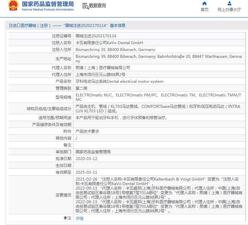
Task: Click product name Dental electrical motor system
Action: tap(119, 81)
